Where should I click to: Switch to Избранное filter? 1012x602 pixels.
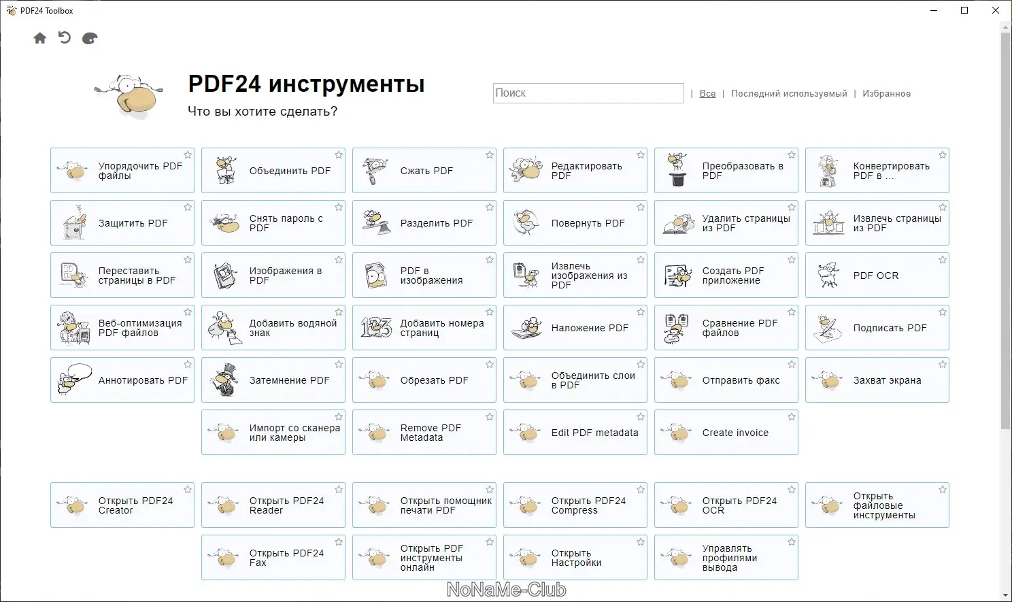pyautogui.click(x=886, y=94)
